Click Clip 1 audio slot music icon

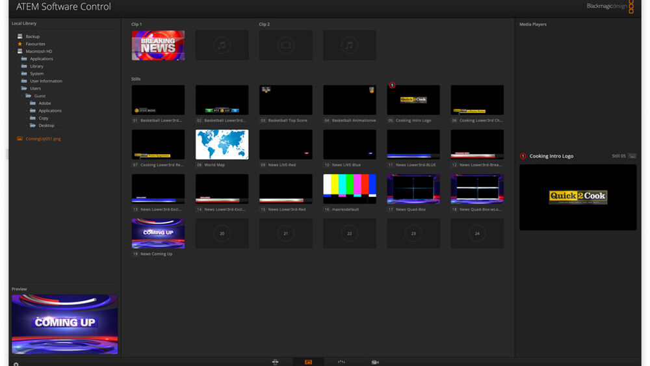tap(222, 46)
